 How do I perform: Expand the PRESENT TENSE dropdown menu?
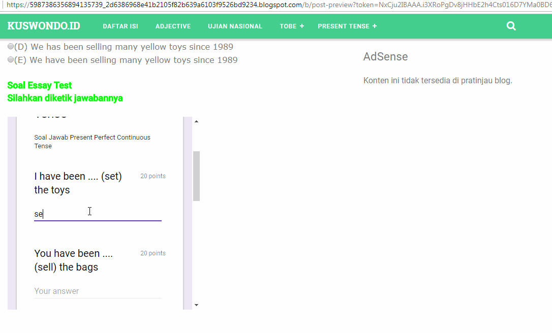347,26
